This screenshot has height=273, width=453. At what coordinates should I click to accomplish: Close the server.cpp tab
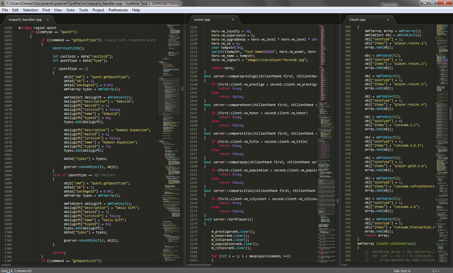click(233, 19)
